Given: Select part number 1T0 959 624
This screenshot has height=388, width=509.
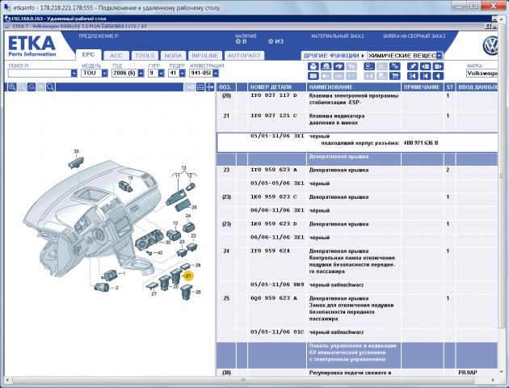Looking at the screenshot, I should [x=270, y=251].
